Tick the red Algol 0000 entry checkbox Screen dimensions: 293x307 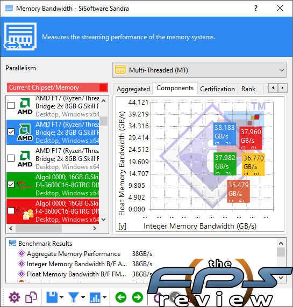[11, 211]
